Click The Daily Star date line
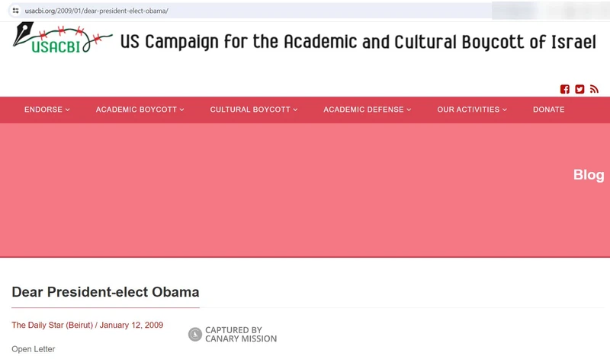The width and height of the screenshot is (610, 359). coord(88,326)
